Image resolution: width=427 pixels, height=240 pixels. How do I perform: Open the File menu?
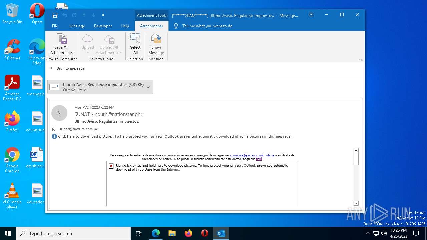click(55, 26)
